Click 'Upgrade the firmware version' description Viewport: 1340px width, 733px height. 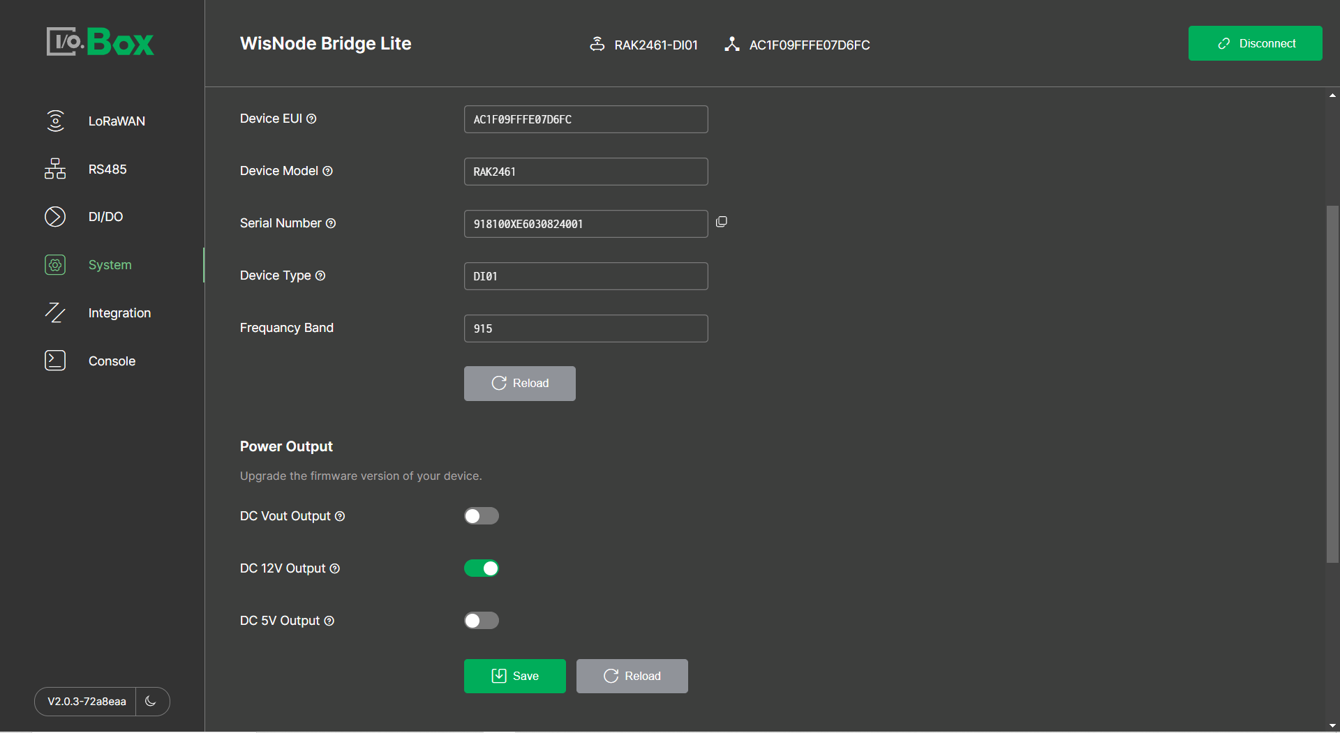[x=361, y=476]
